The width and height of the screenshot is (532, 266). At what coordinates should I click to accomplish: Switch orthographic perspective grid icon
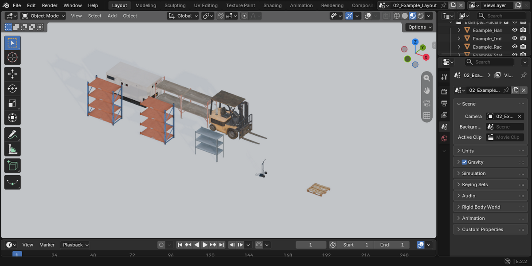pos(427,116)
